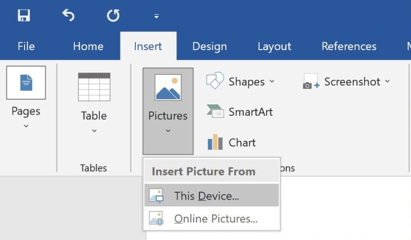Insert a Chart from the ribbon
Screen dimensions: 411x240
coord(232,143)
